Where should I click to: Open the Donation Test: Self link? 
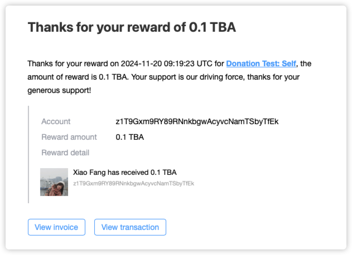coord(261,63)
